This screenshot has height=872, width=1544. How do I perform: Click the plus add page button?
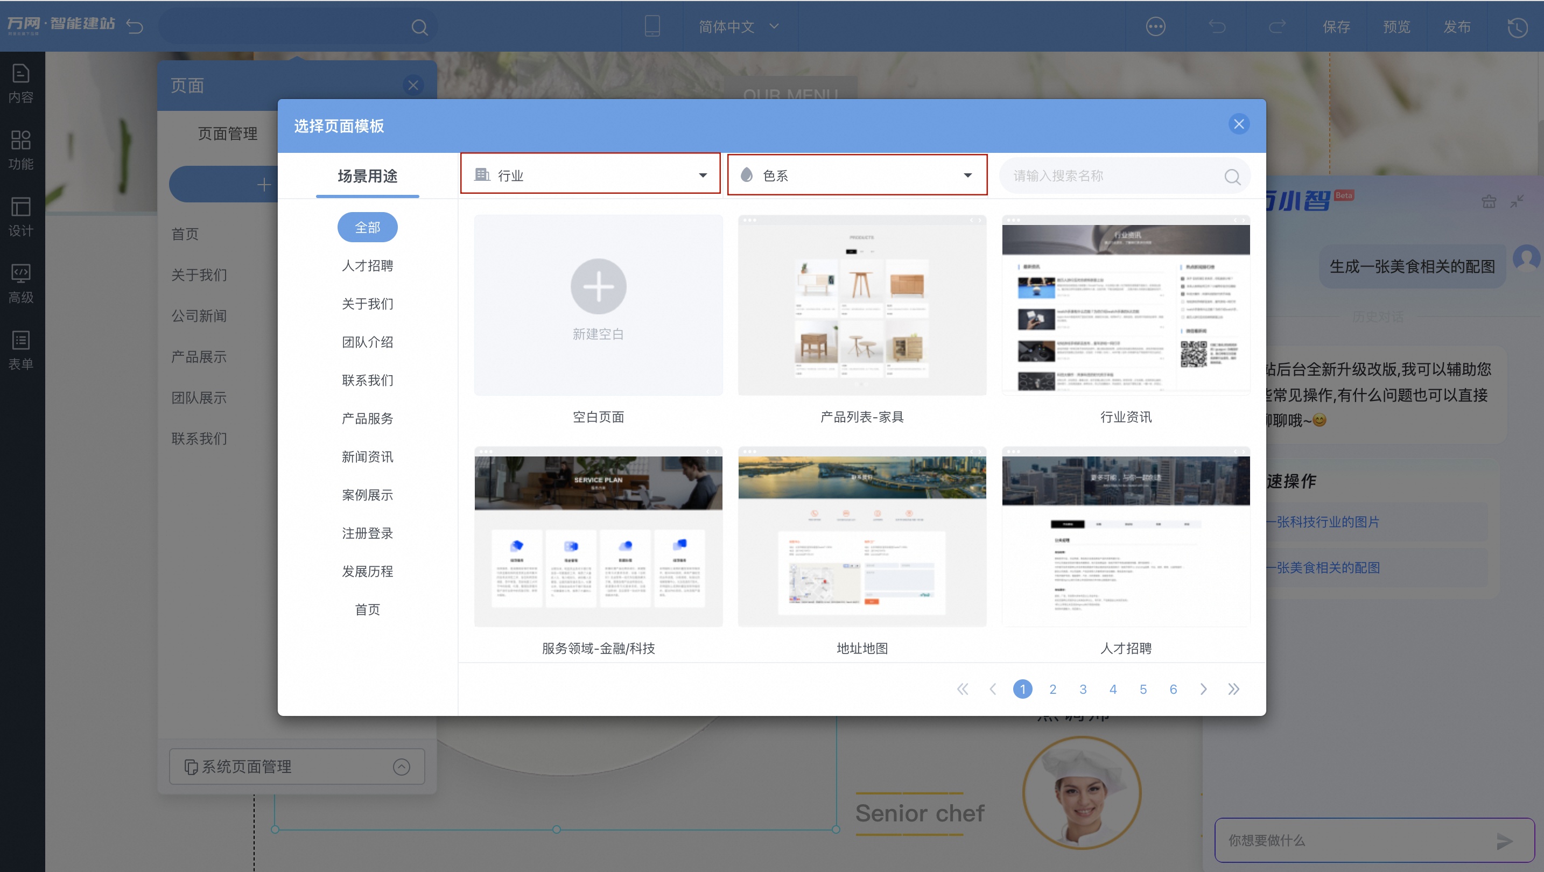click(x=264, y=185)
